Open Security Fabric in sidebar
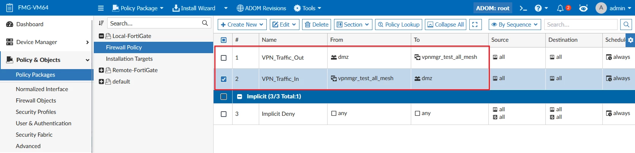Image resolution: width=635 pixels, height=153 pixels. pyautogui.click(x=34, y=135)
